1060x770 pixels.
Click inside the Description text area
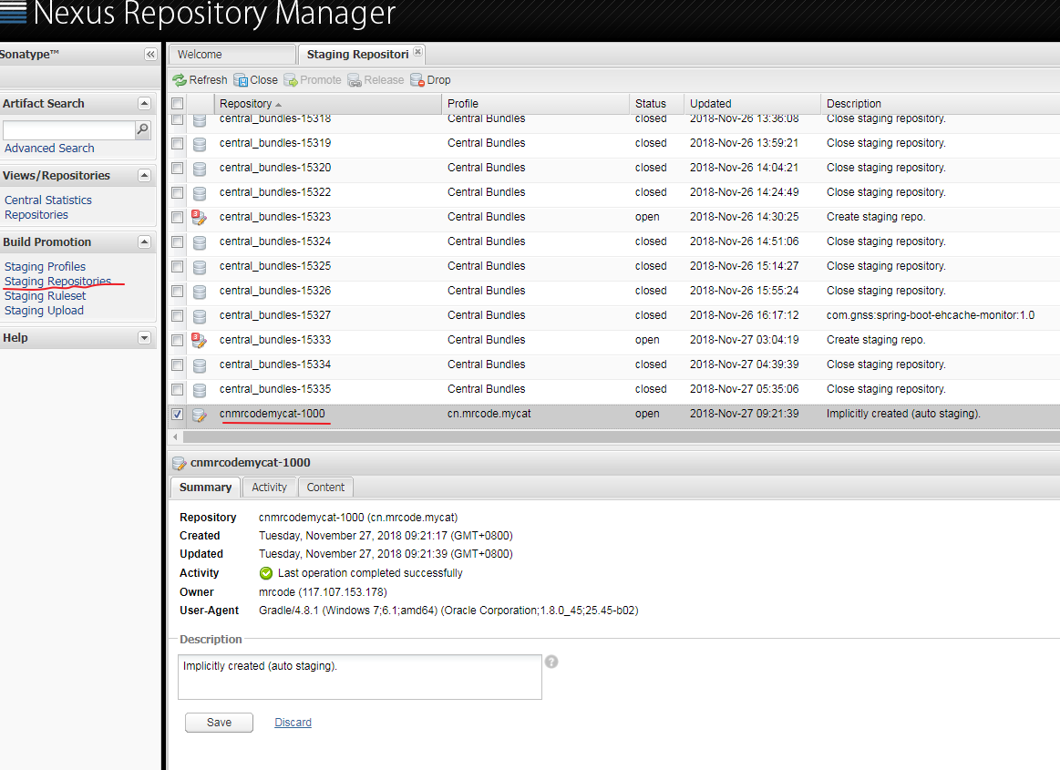(360, 676)
